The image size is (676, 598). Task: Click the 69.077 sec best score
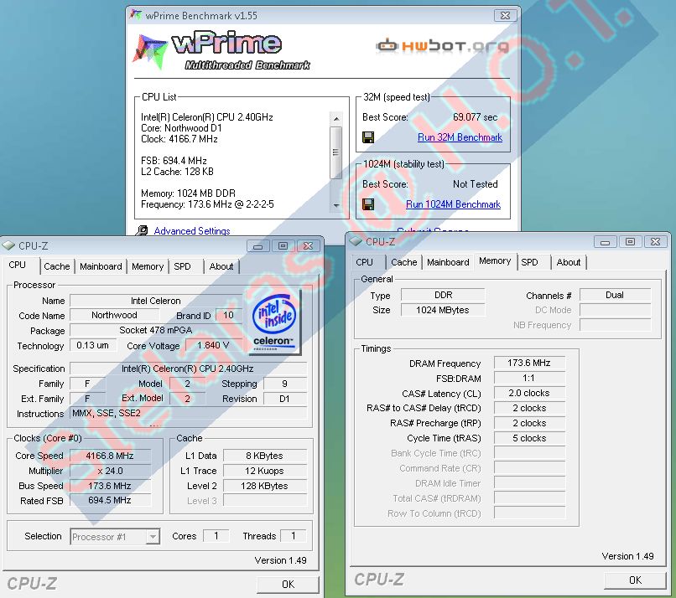pos(475,117)
